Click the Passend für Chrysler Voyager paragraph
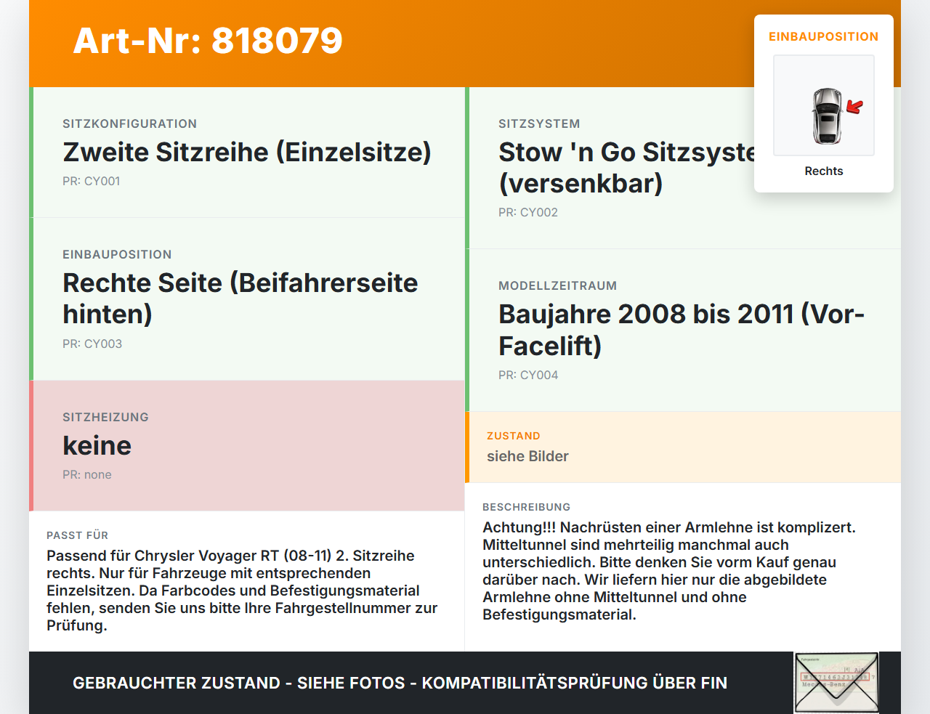 coord(242,591)
